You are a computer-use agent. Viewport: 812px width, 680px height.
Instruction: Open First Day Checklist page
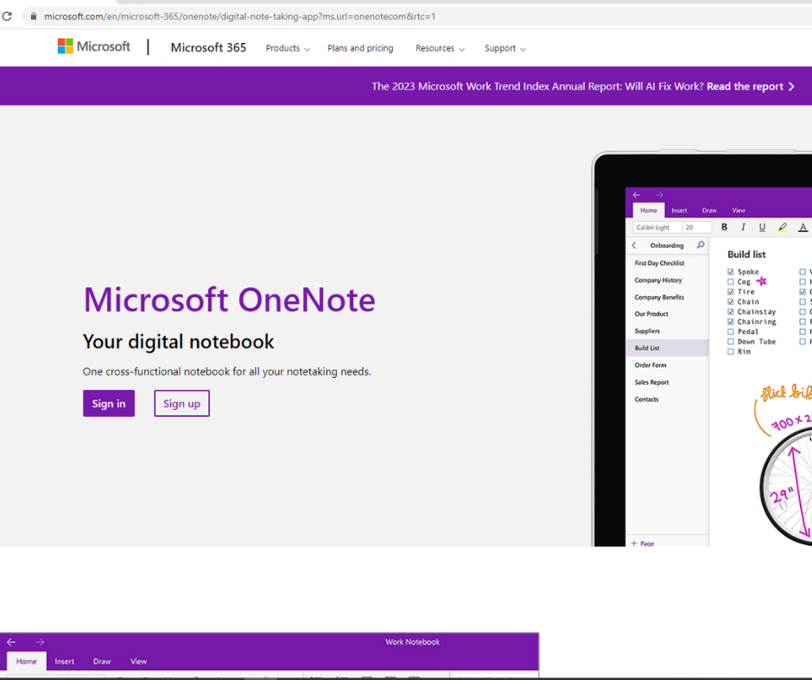pyautogui.click(x=659, y=263)
